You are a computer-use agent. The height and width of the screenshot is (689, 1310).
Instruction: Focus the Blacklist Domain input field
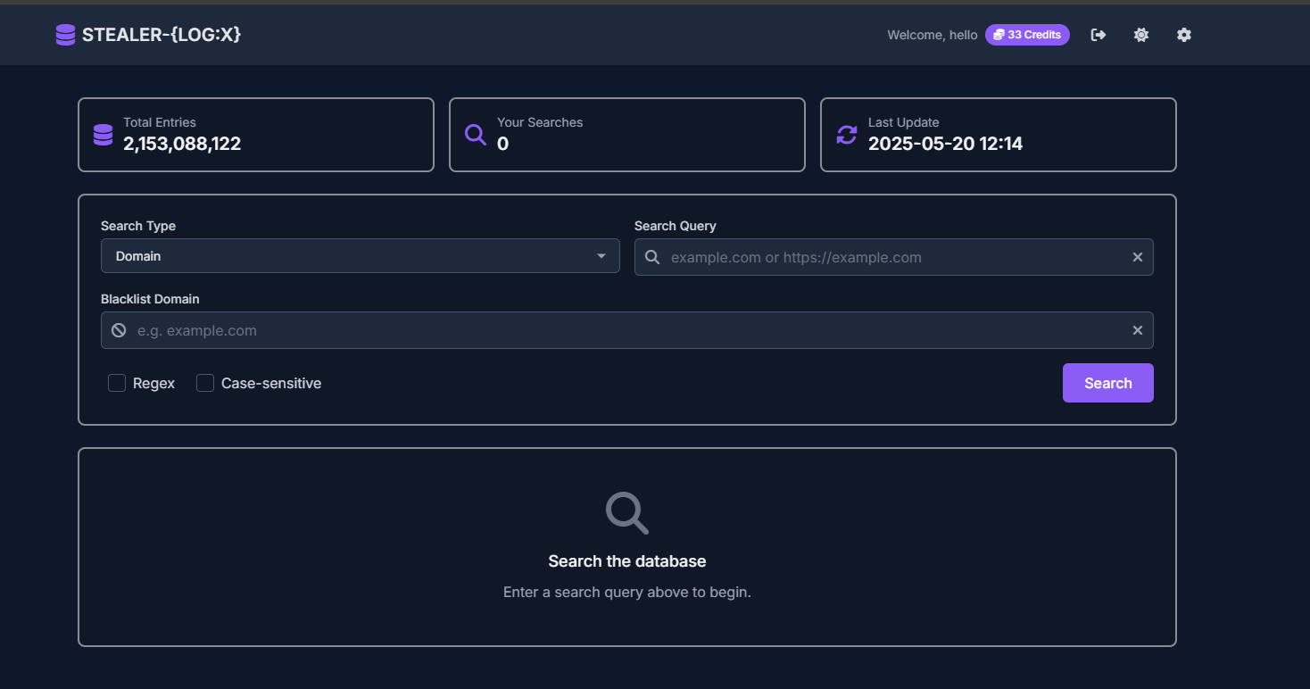click(x=625, y=330)
